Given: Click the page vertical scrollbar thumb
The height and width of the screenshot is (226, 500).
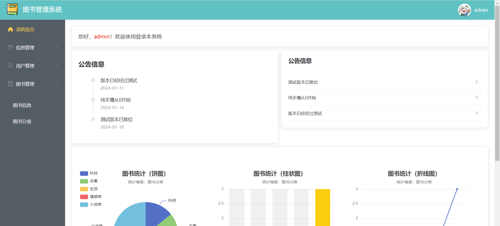Looking at the screenshot, I should pos(497,83).
